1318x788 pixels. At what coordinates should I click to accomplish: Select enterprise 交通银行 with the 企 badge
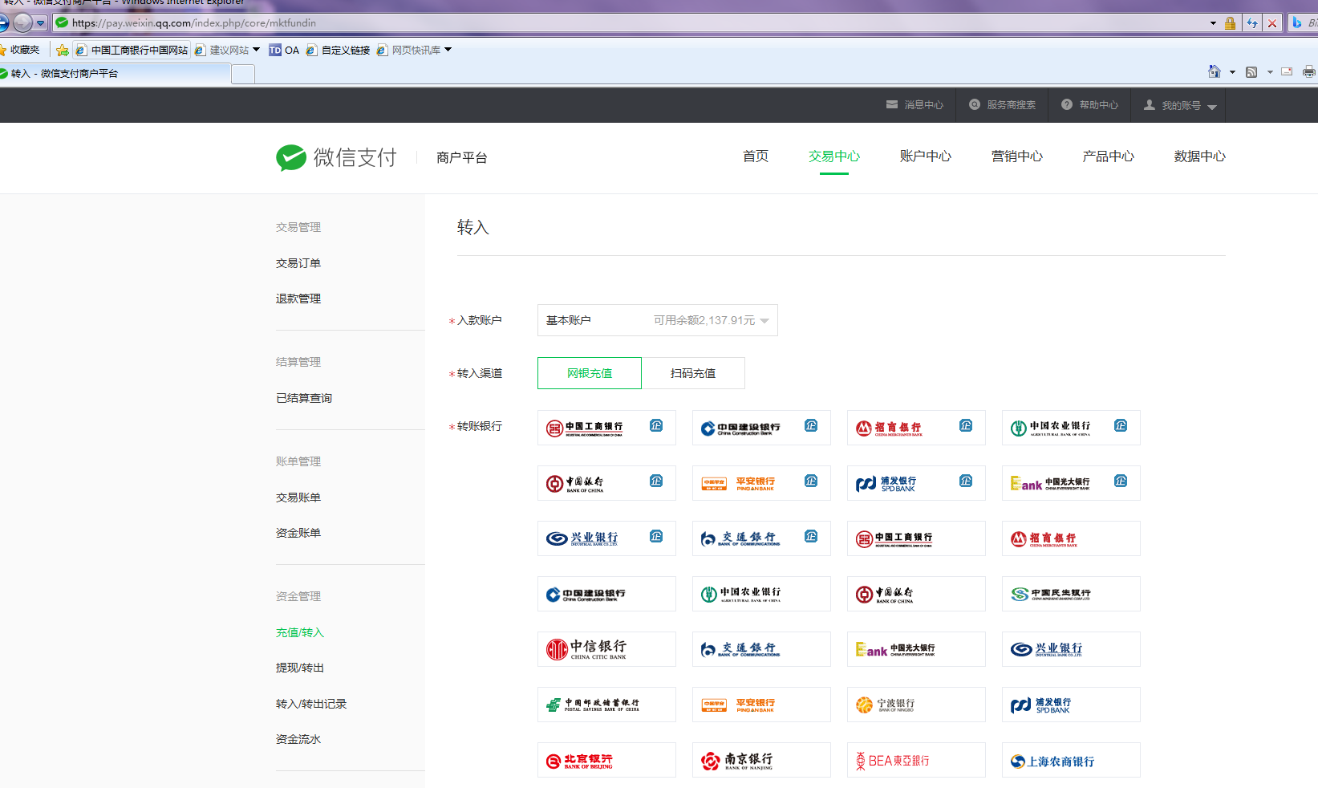[x=761, y=538]
